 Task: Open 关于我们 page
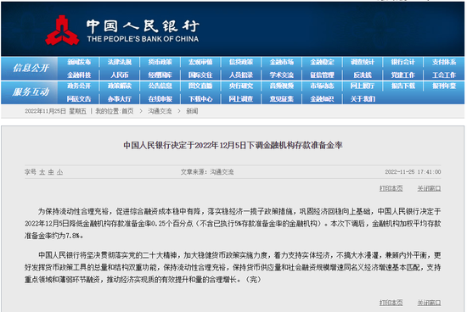363,98
